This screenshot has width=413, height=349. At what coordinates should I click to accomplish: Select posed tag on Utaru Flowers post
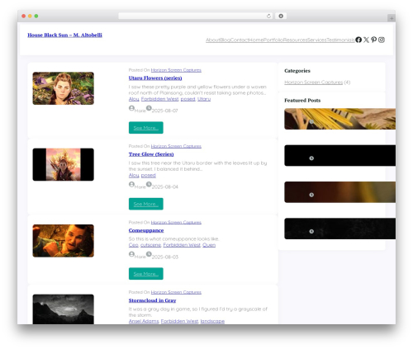(188, 99)
